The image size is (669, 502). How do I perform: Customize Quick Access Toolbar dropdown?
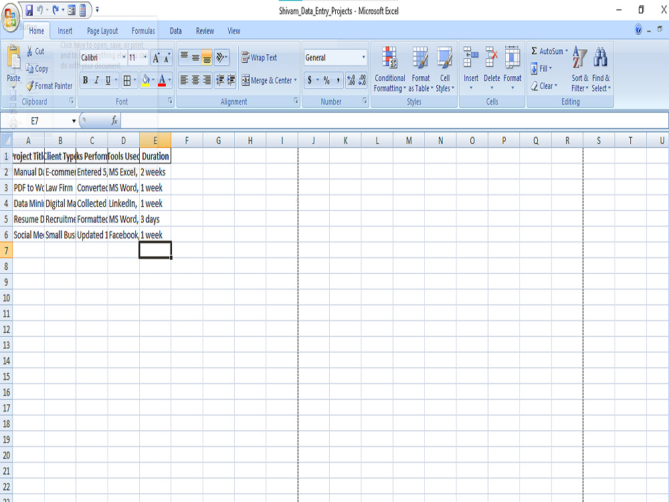[97, 10]
